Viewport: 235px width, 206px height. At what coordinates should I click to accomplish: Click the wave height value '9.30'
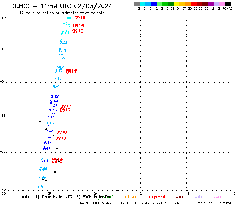53,110
